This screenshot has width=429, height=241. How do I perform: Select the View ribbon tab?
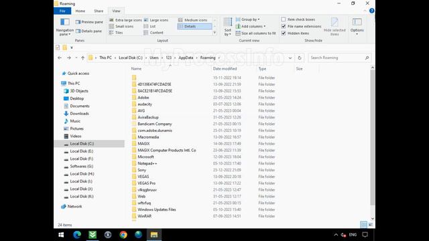click(116, 11)
